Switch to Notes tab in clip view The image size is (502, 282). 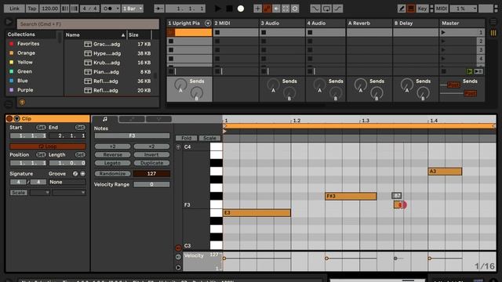[x=105, y=119]
